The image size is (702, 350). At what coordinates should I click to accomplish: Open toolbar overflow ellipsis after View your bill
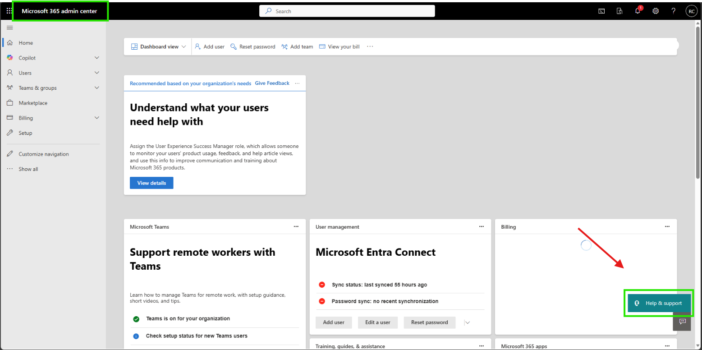click(370, 46)
